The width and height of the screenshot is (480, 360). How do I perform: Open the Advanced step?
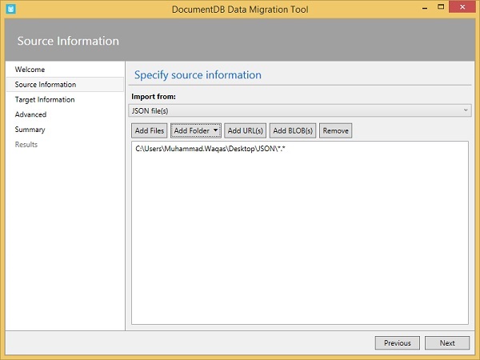(x=30, y=114)
